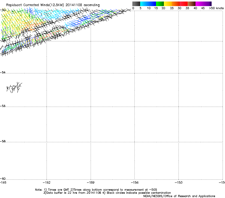Viewport: 225px width, 198px height.
Task: Click the '25' legend scale label
Action: (x=172, y=8)
